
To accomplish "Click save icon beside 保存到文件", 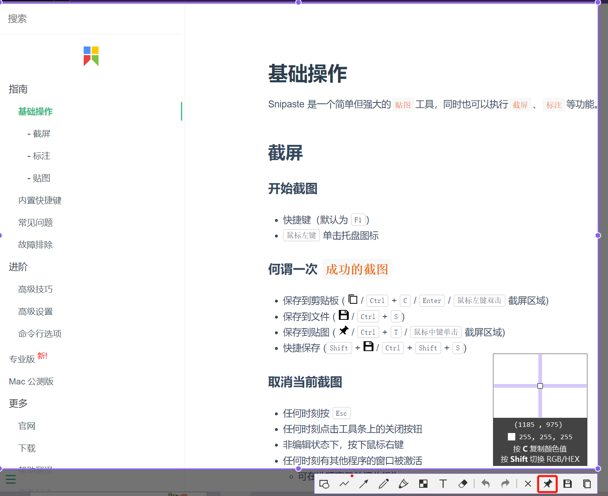I will tap(343, 315).
